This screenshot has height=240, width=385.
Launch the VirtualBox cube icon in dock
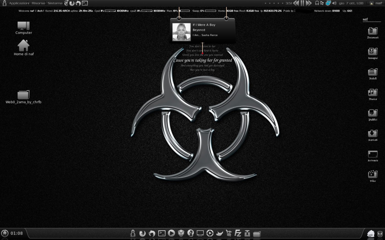(181, 233)
